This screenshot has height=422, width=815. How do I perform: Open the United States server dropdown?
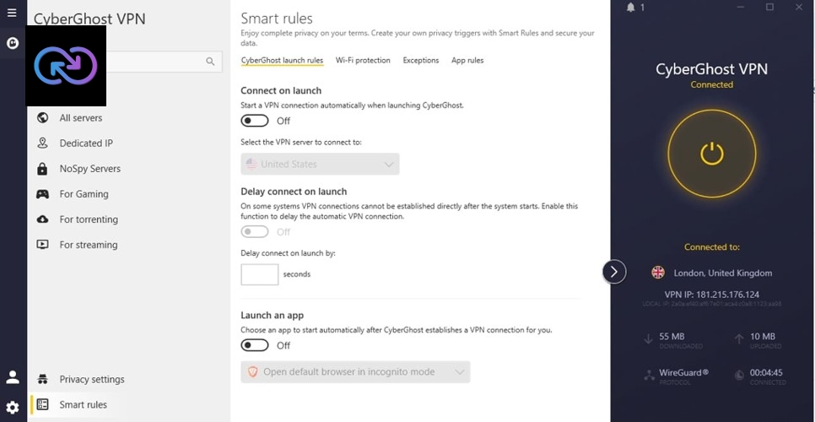(320, 164)
